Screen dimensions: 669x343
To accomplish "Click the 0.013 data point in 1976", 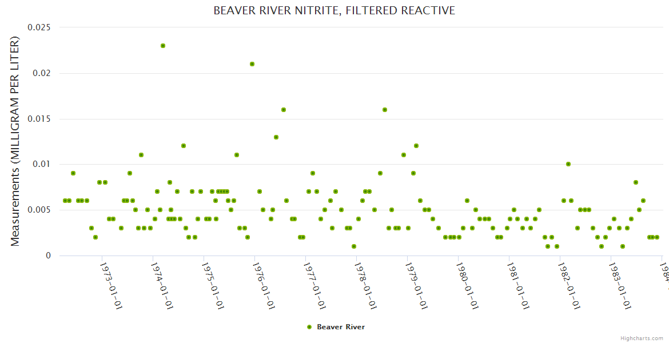I will 276,137.
